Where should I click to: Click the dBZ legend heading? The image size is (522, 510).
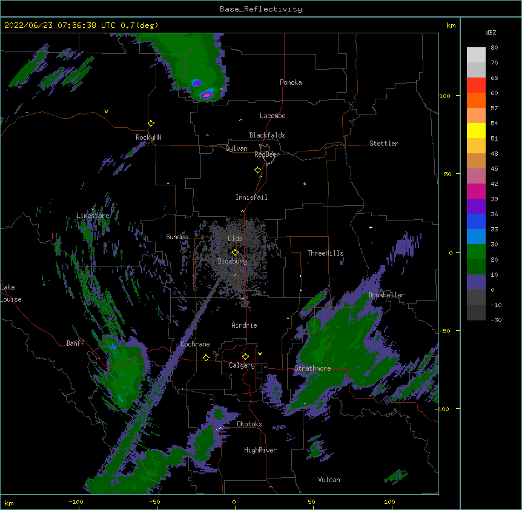491,33
